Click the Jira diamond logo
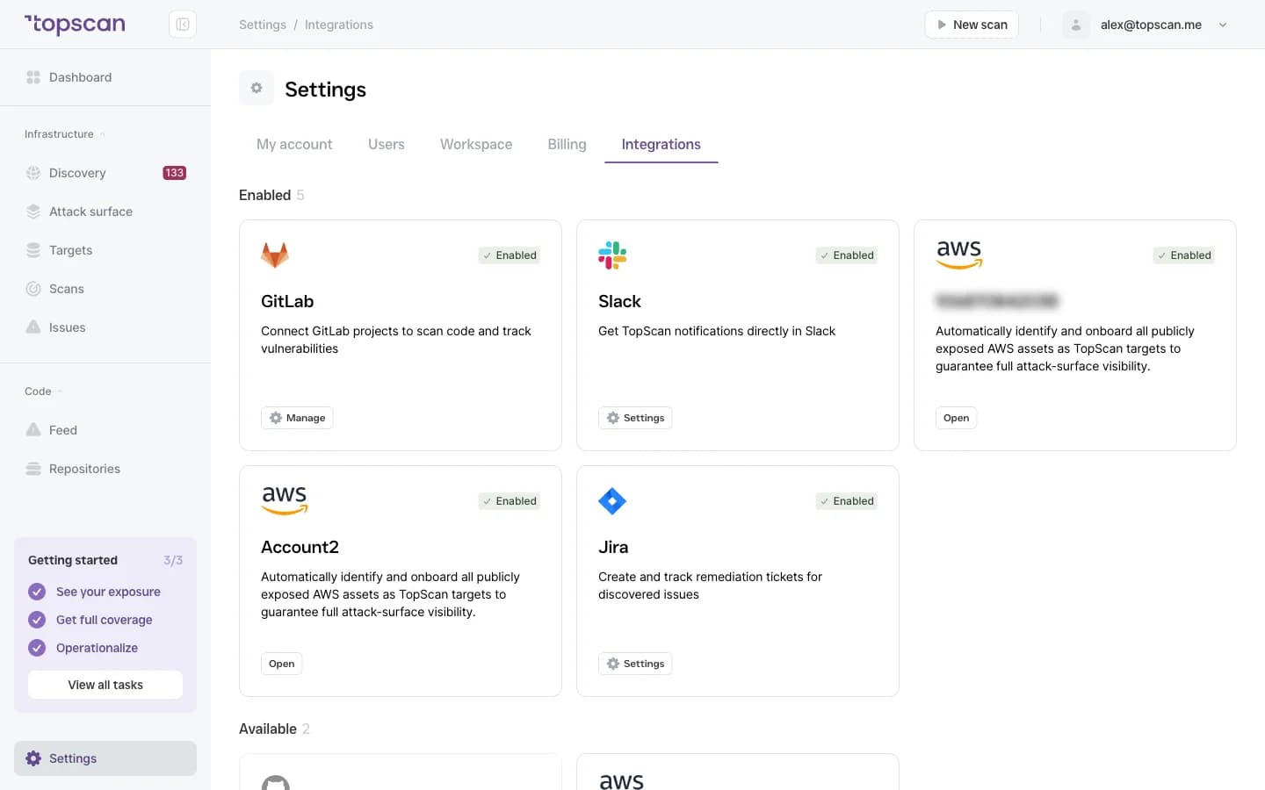This screenshot has width=1265, height=790. click(612, 501)
